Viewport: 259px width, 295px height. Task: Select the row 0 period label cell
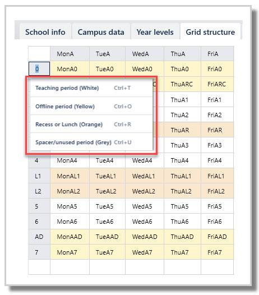pyautogui.click(x=39, y=69)
